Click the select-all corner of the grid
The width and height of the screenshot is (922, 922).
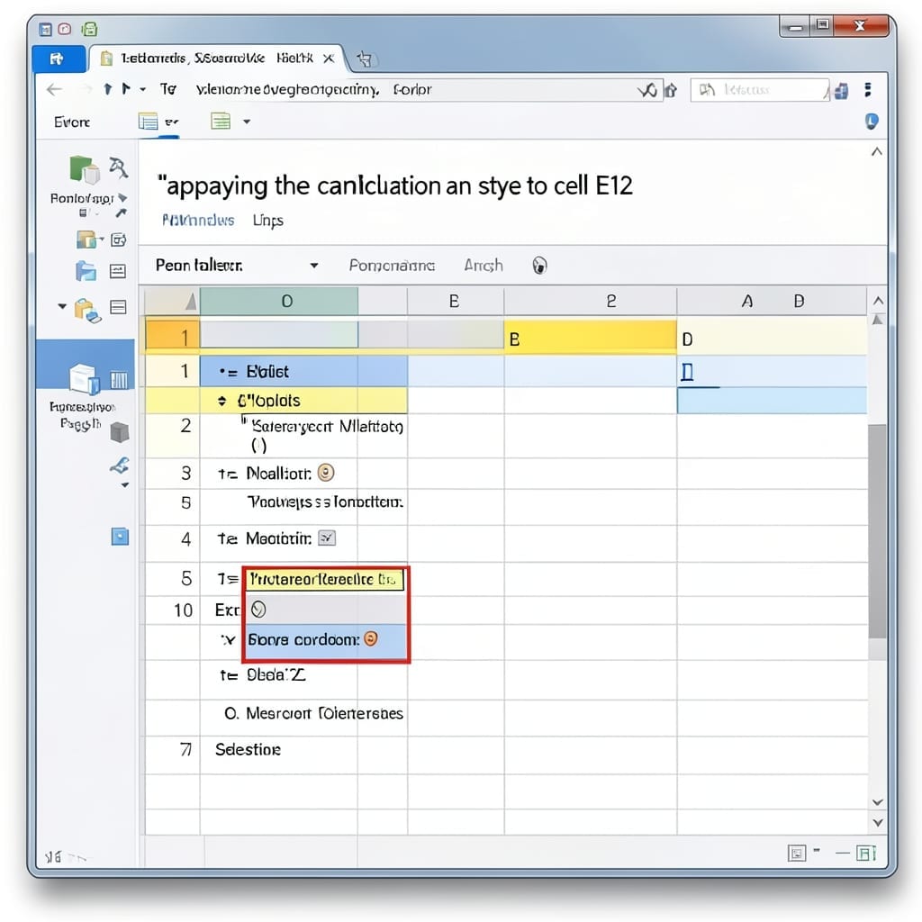pyautogui.click(x=172, y=301)
